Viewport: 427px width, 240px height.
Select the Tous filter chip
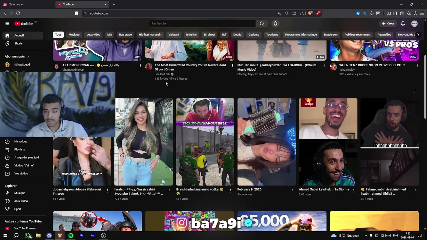tap(58, 35)
